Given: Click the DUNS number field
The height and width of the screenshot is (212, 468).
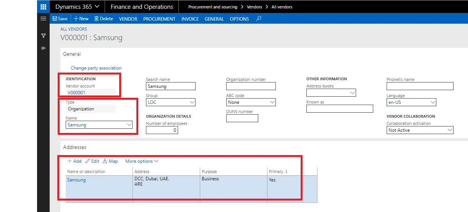Looking at the screenshot, I should tap(242, 118).
